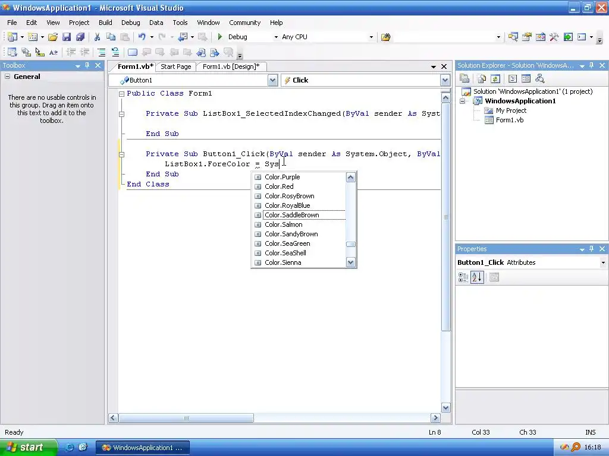Open the Button1 class name dropdown
Viewport: 609px width, 456px height.
[272, 80]
